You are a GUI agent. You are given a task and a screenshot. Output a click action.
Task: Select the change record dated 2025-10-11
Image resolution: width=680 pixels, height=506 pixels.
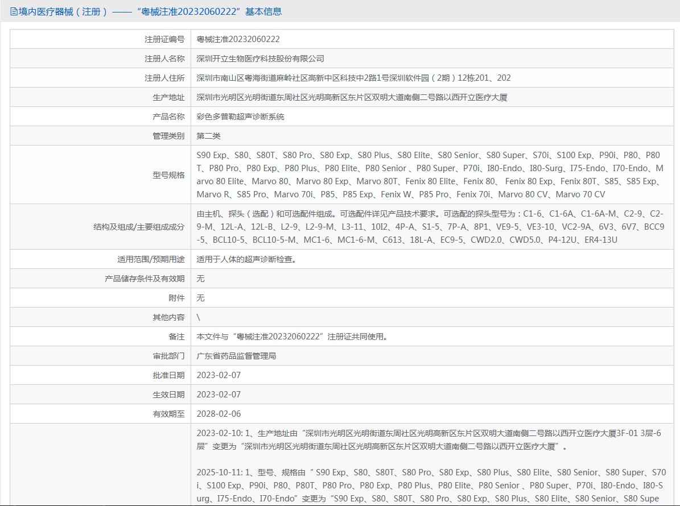click(x=430, y=486)
